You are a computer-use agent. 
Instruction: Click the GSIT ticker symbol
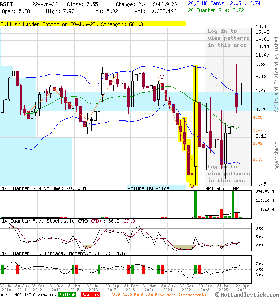(x=7, y=3)
